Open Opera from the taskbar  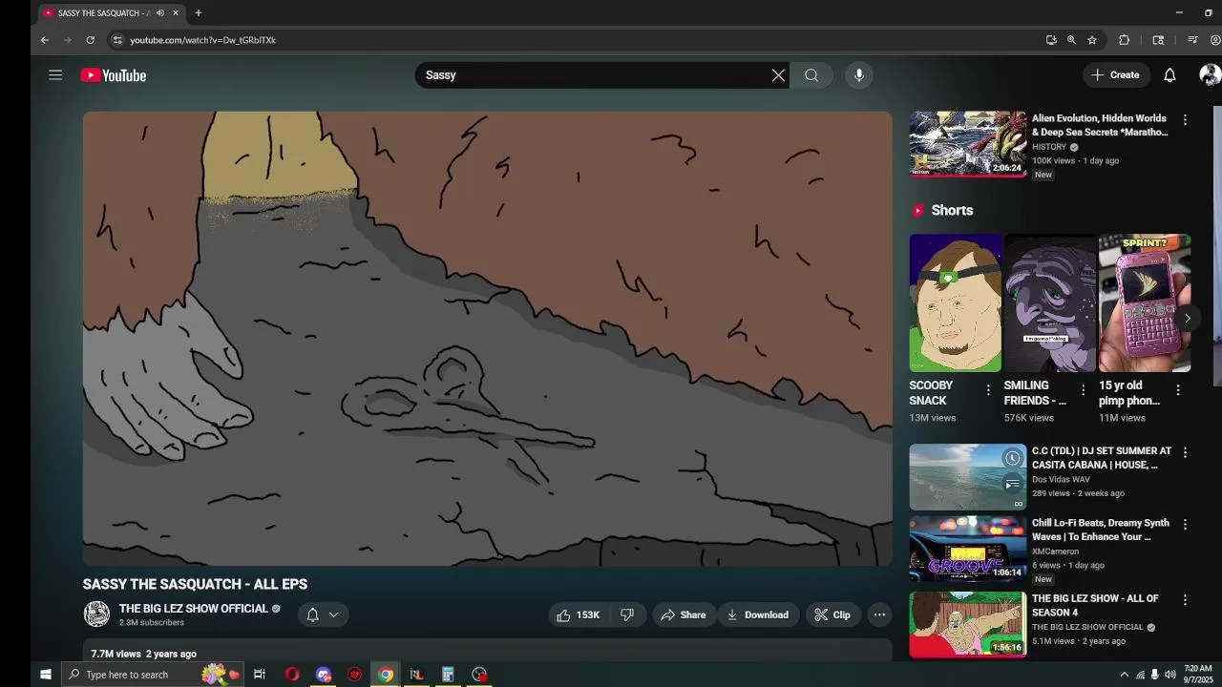click(x=292, y=675)
